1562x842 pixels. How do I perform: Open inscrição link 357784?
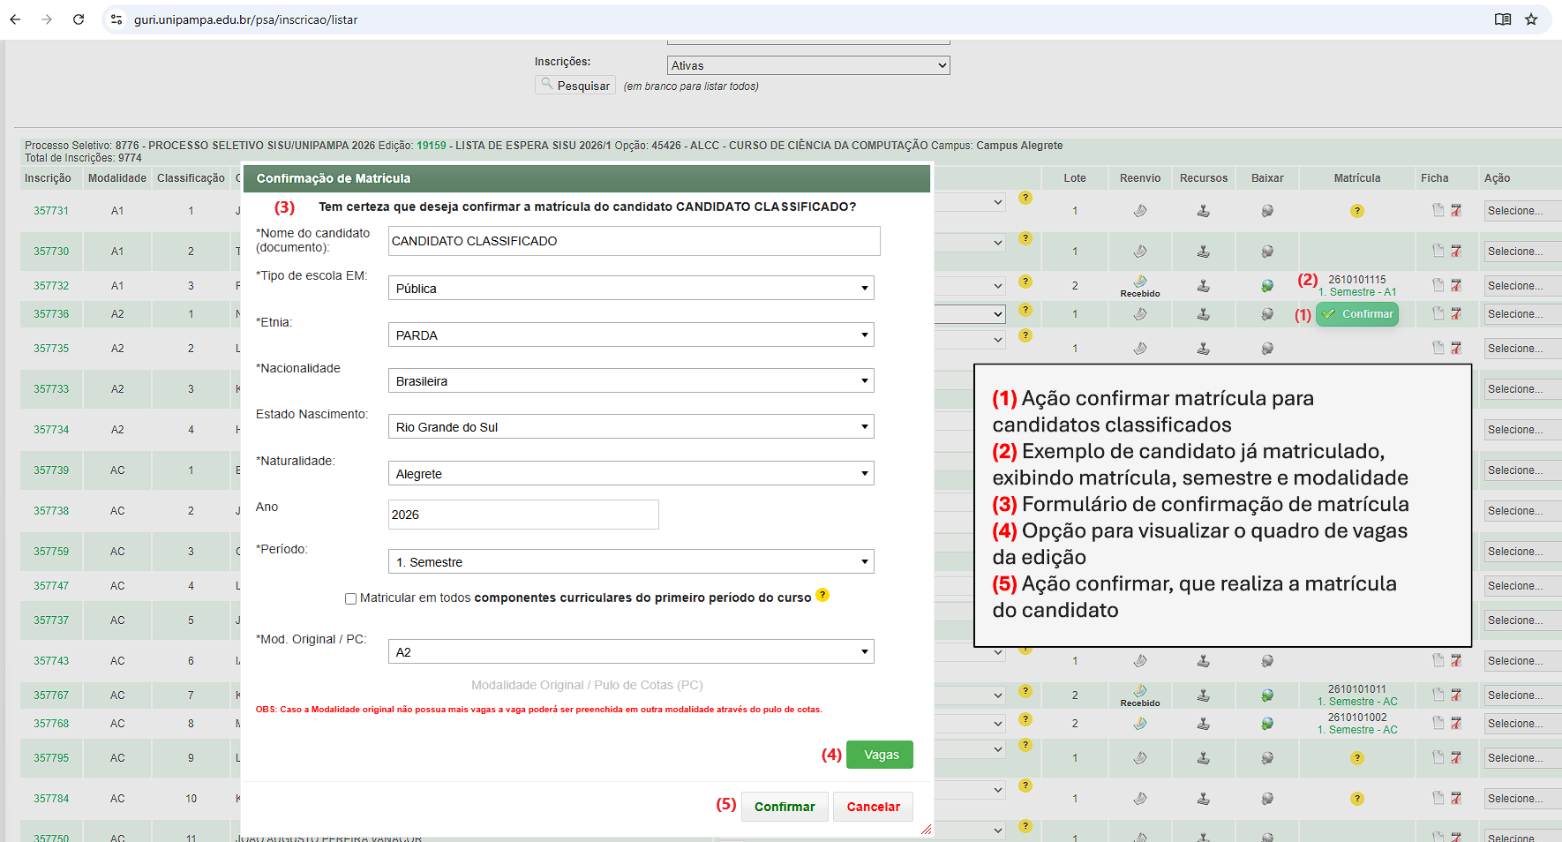(x=51, y=799)
